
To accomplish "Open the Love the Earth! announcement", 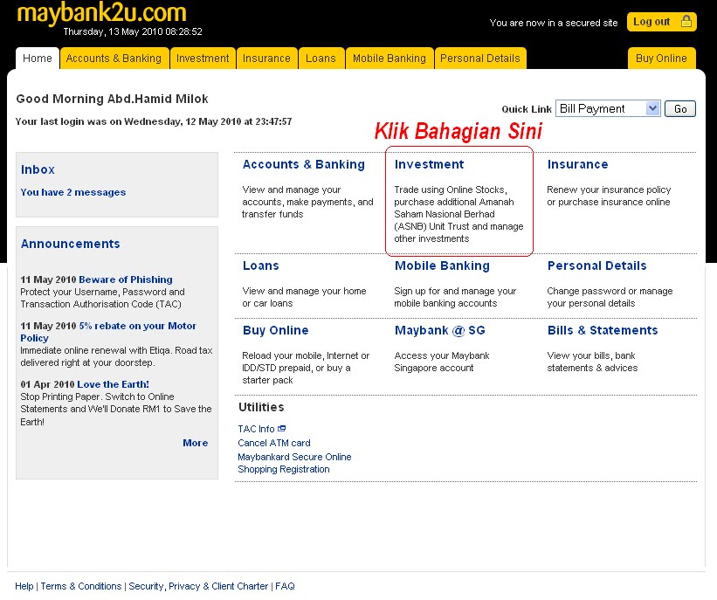I will pos(113,384).
